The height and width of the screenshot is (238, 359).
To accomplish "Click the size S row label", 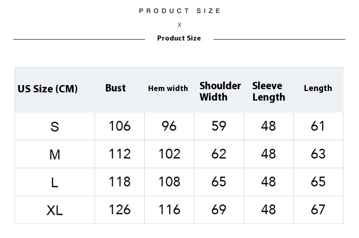I will 55,127.
